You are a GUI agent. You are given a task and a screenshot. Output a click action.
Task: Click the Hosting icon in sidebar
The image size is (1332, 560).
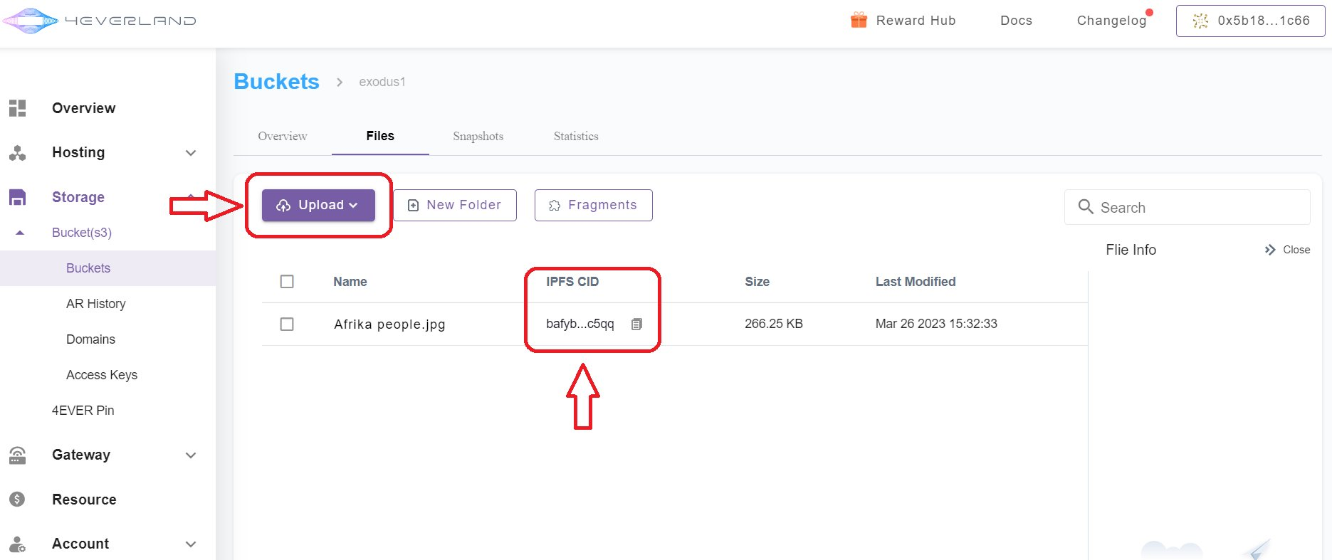[x=18, y=153]
